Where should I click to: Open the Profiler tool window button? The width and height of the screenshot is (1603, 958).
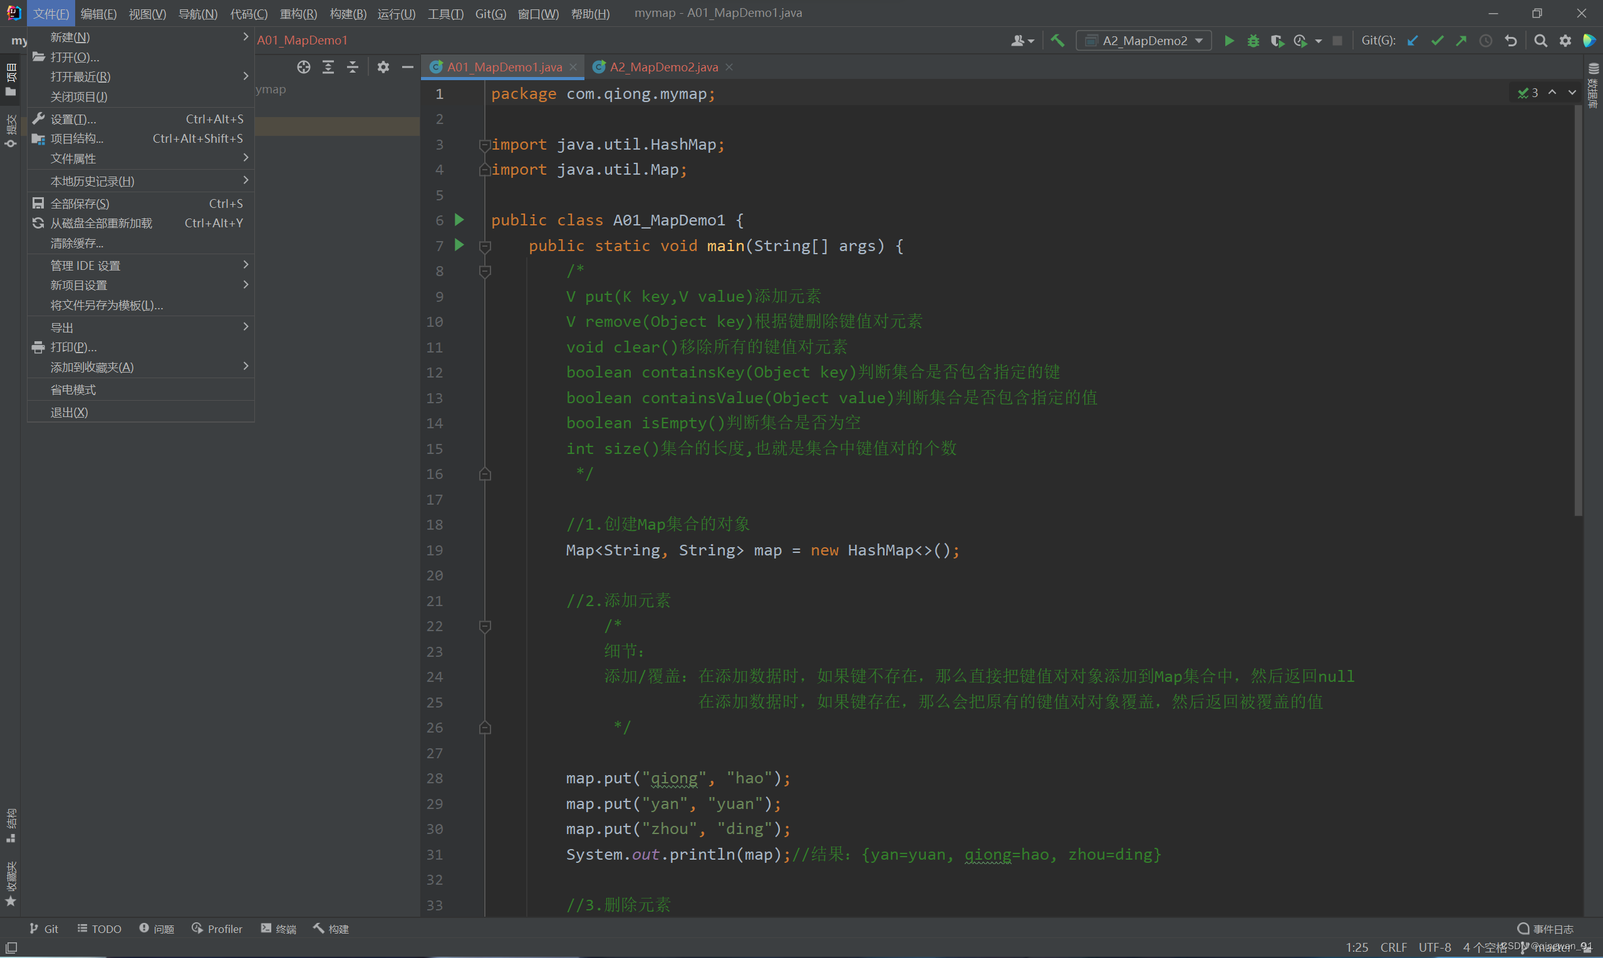click(x=217, y=929)
